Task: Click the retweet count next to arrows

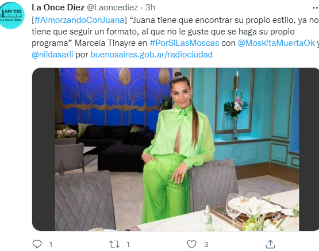Action: 128,244
